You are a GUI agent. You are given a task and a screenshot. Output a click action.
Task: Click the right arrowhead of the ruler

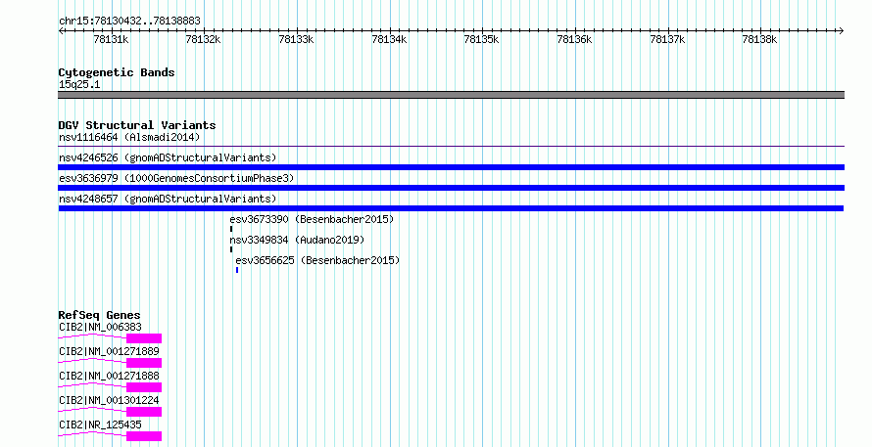pos(842,31)
